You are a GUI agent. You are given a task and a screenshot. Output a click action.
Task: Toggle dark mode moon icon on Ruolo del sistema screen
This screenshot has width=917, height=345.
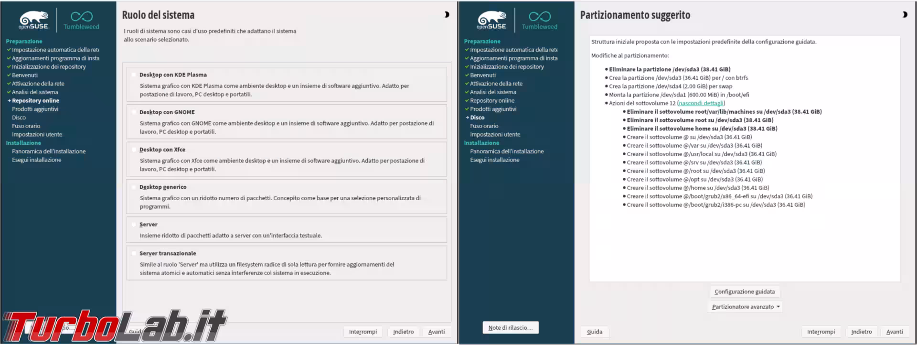pos(447,15)
